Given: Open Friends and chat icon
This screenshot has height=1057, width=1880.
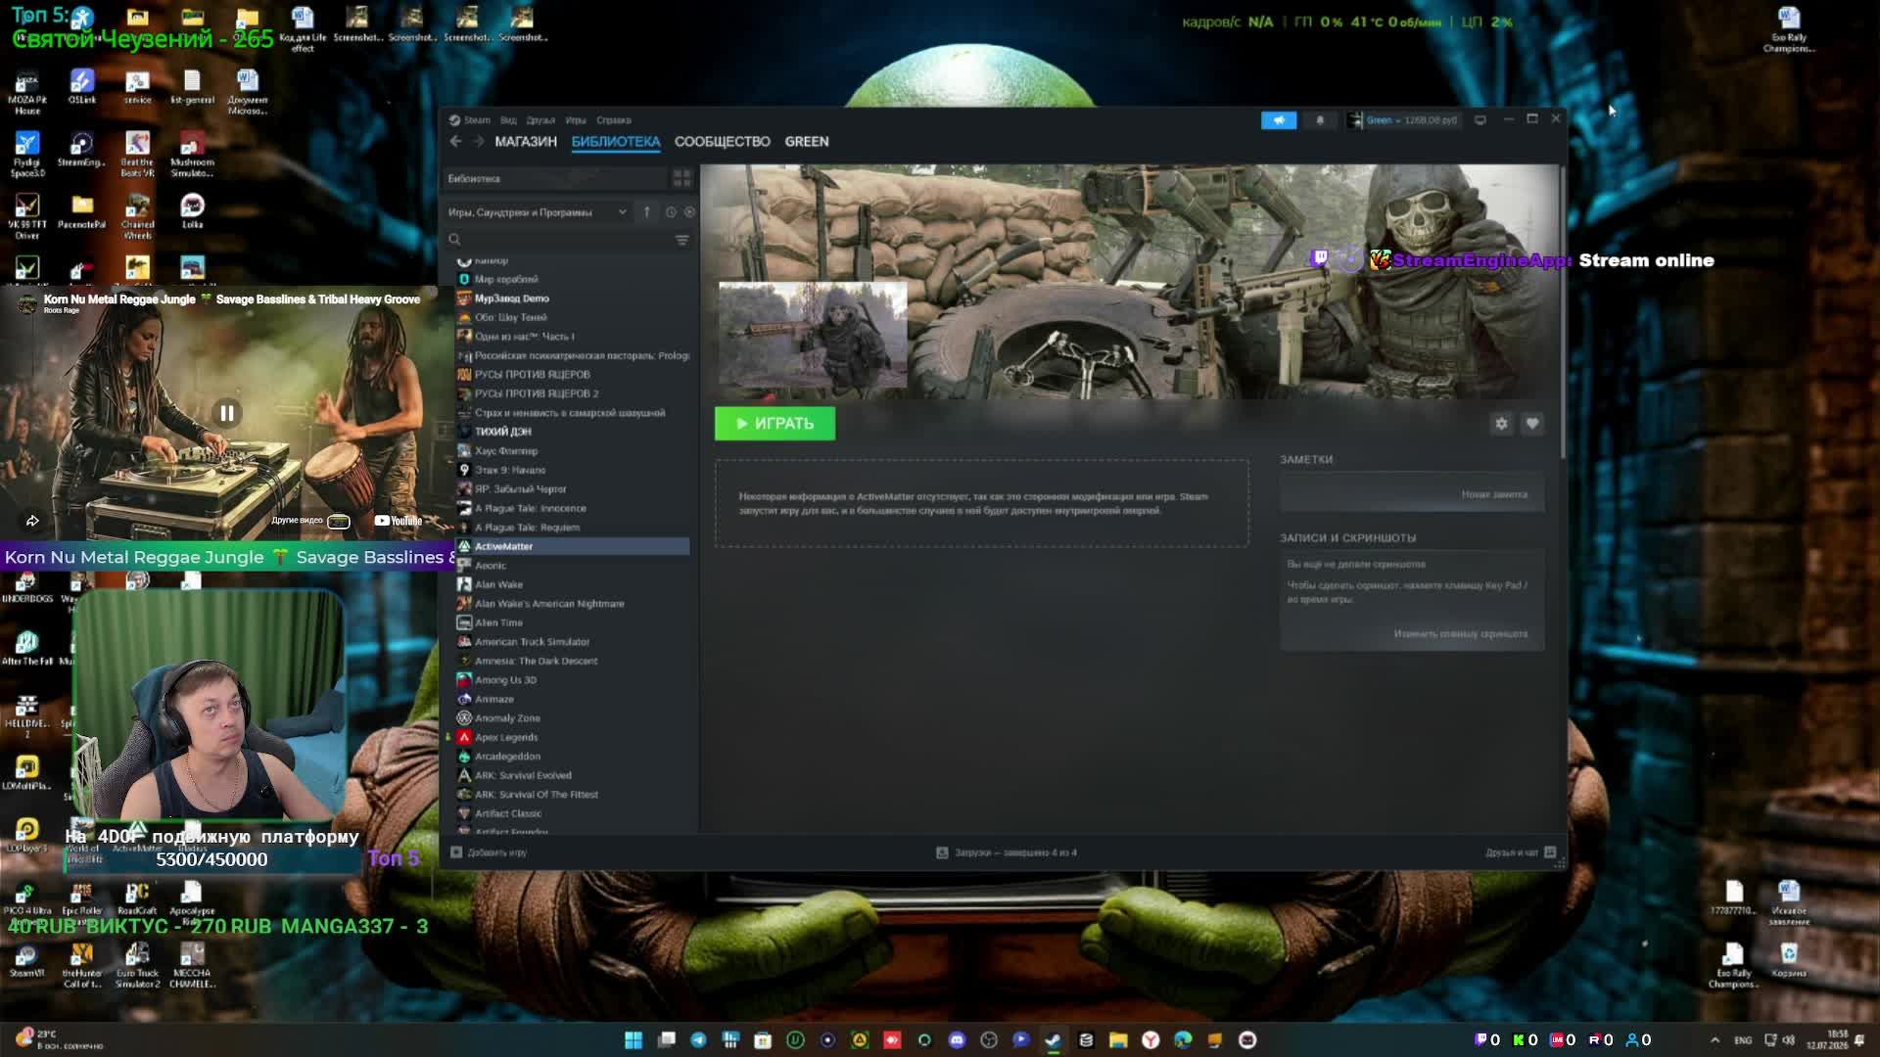Looking at the screenshot, I should click(x=1550, y=852).
